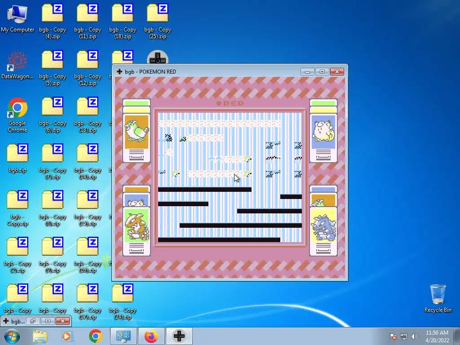Screen dimensions: 460x345
Task: Open the network status tray icon
Action: 404,336
